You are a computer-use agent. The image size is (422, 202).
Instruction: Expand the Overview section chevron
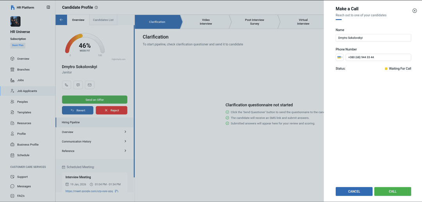(x=125, y=132)
